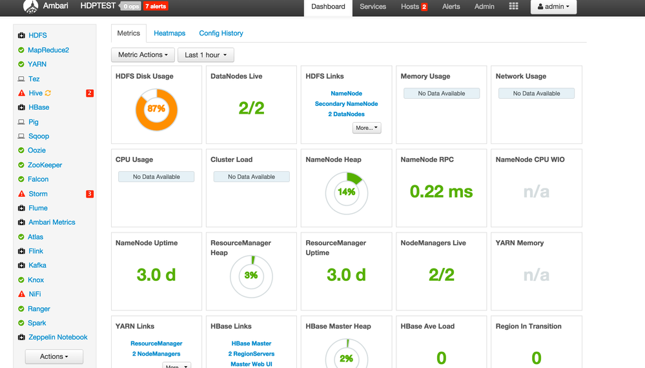Open the Hosts menu item
645x368 pixels.
414,6
